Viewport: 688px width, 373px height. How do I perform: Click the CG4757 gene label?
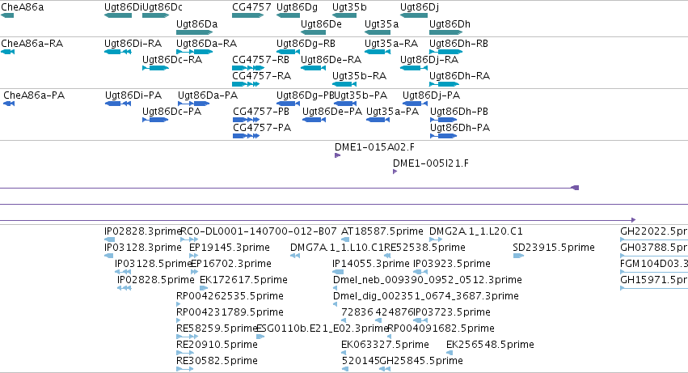click(252, 7)
